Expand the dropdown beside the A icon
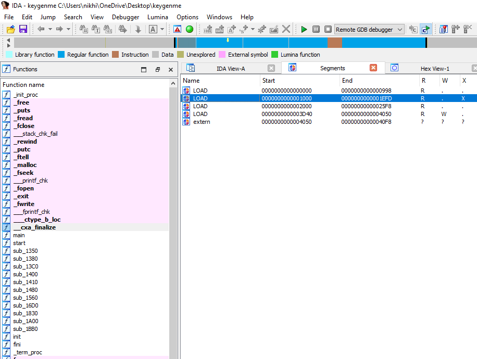This screenshot has height=359, width=477. [x=162, y=29]
